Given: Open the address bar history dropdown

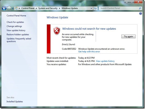Looking at the screenshot, I should (91, 8).
